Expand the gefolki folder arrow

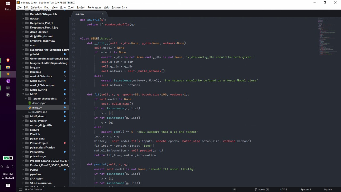point(23,54)
